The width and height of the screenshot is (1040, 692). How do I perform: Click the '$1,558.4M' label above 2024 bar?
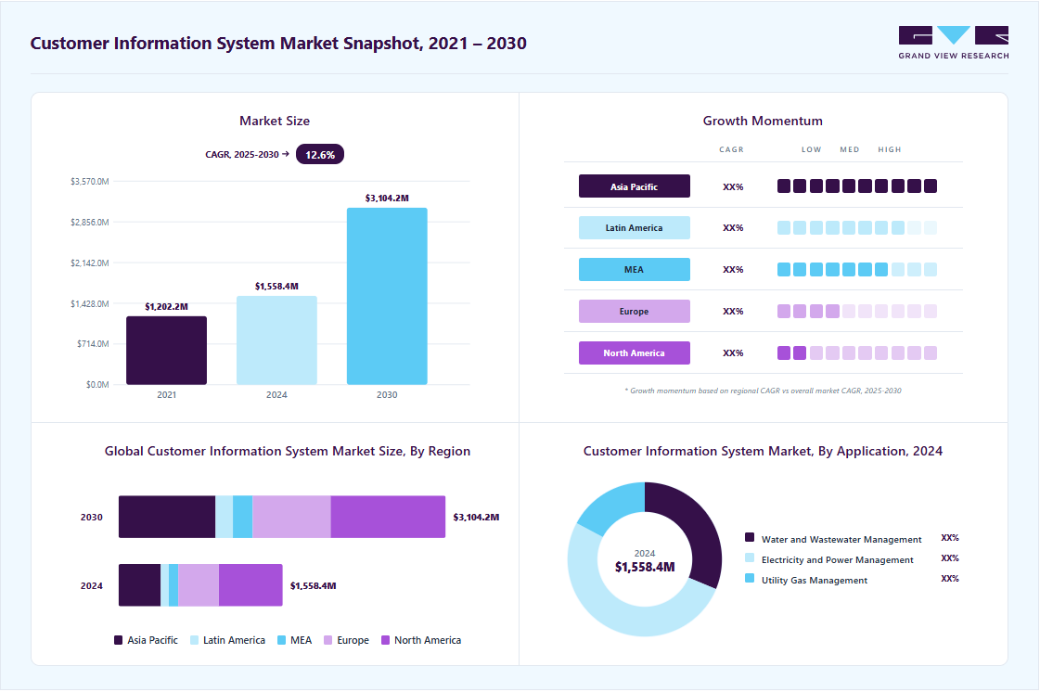click(x=276, y=286)
